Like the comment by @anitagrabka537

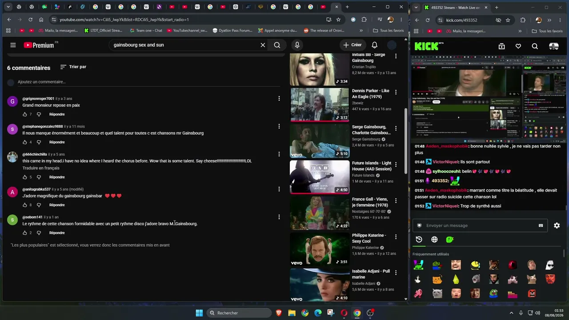coord(25,205)
